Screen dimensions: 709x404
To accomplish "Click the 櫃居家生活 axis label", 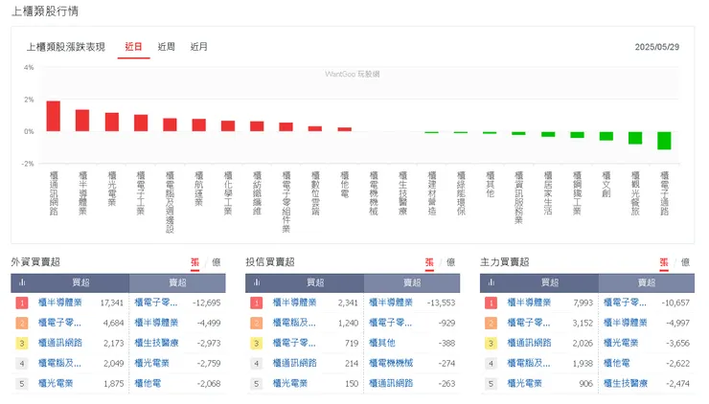I will coord(548,193).
